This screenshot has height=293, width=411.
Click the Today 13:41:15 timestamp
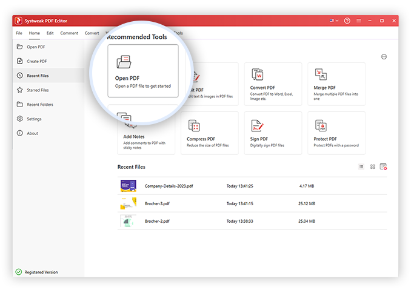pyautogui.click(x=240, y=204)
